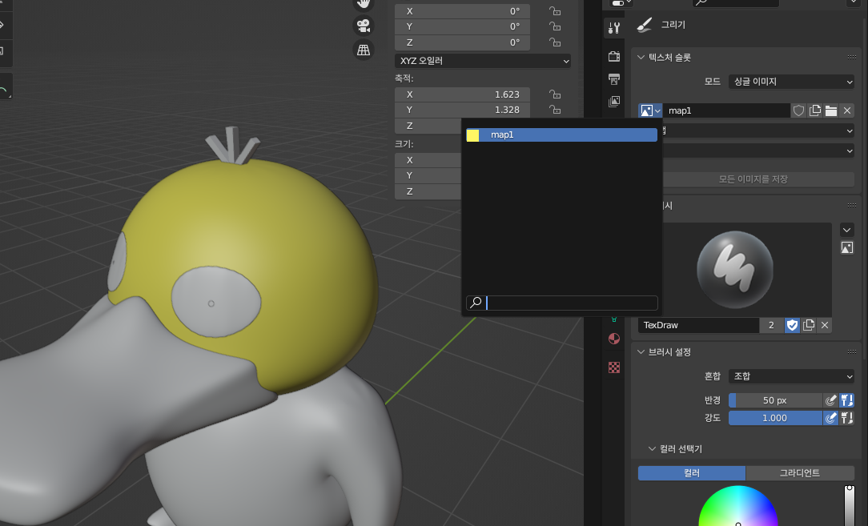The width and height of the screenshot is (868, 526).
Task: Toggle camera view in the viewport
Action: [x=364, y=26]
